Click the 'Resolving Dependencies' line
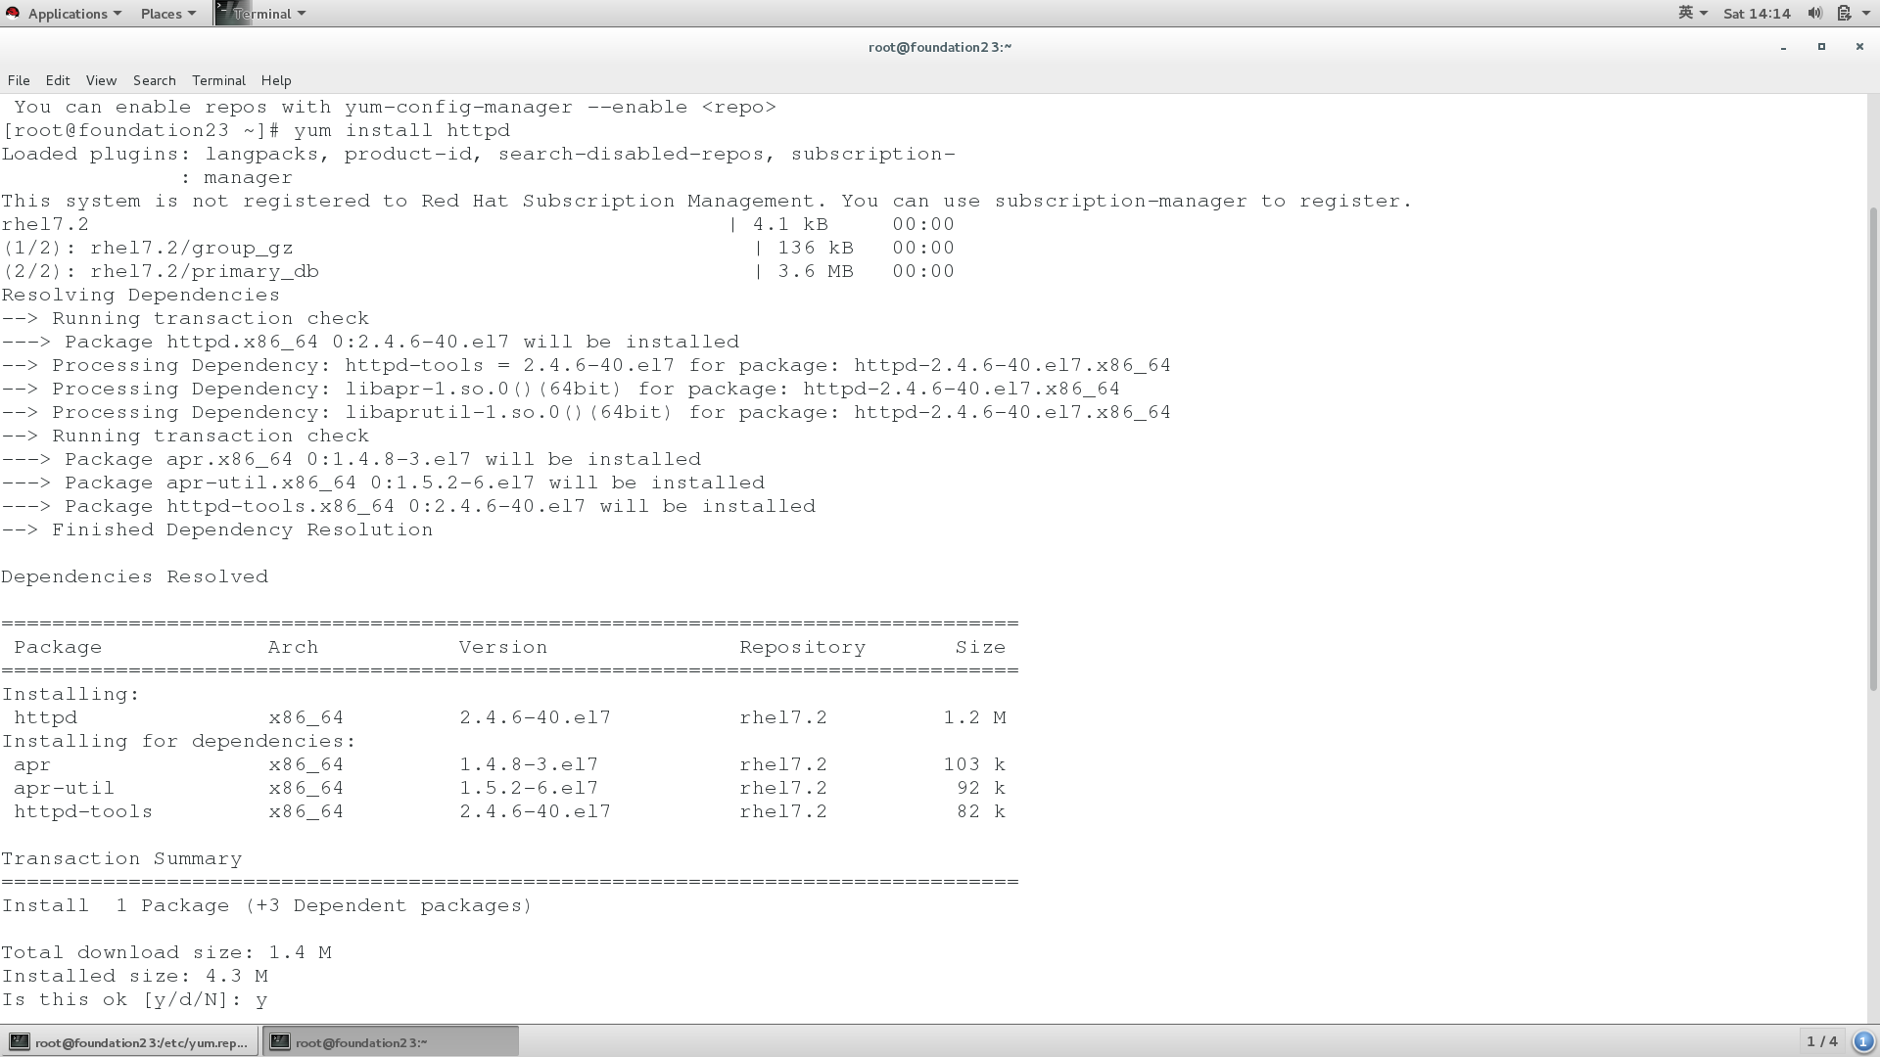The height and width of the screenshot is (1057, 1880). 140,295
